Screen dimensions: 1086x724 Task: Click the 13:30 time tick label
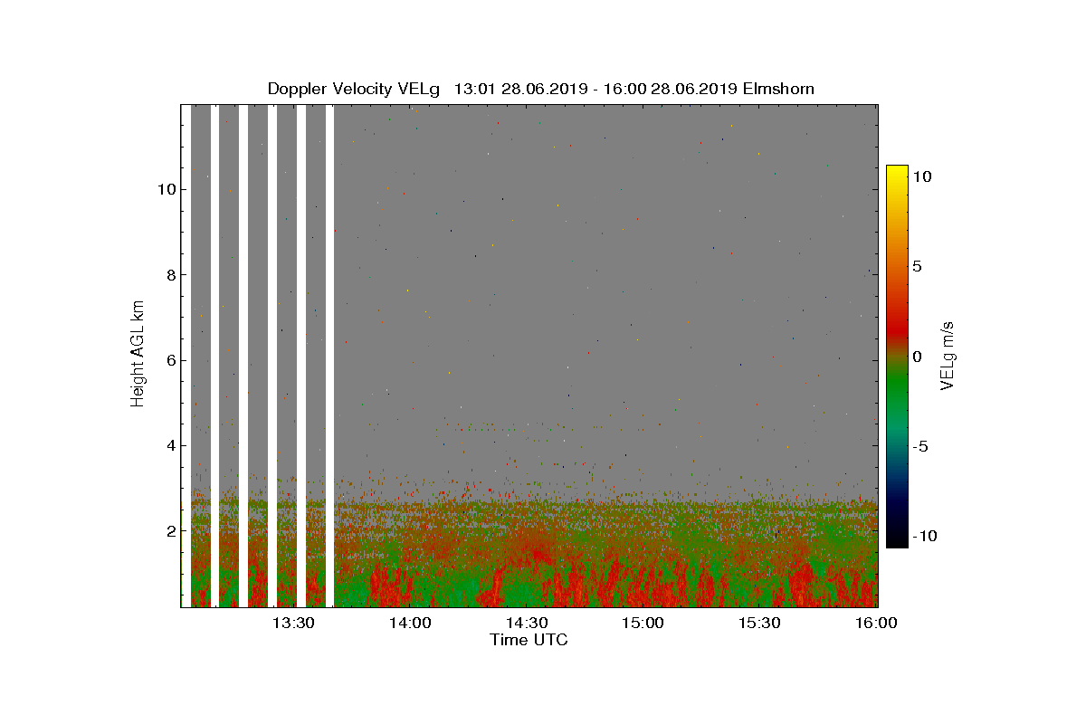click(x=294, y=623)
